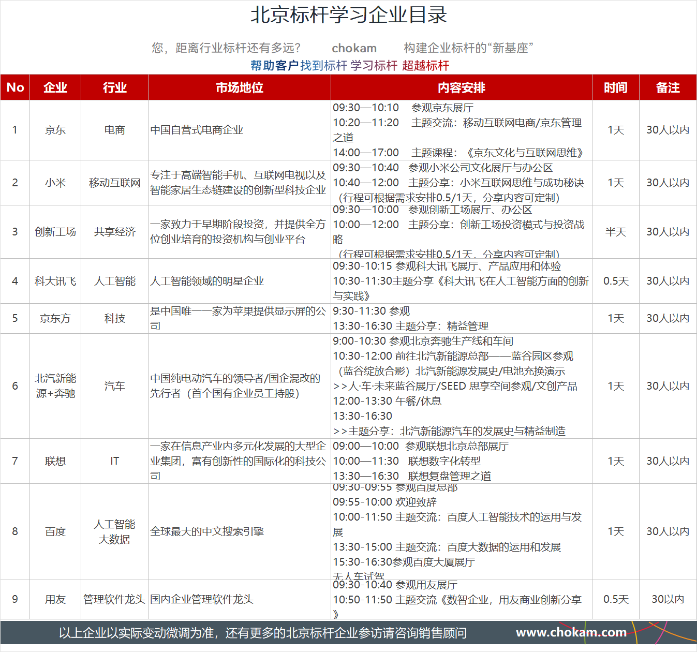The width and height of the screenshot is (697, 652).
Task: Click the 0.5天 cell in 科大讯飞 row
Action: [x=616, y=281]
